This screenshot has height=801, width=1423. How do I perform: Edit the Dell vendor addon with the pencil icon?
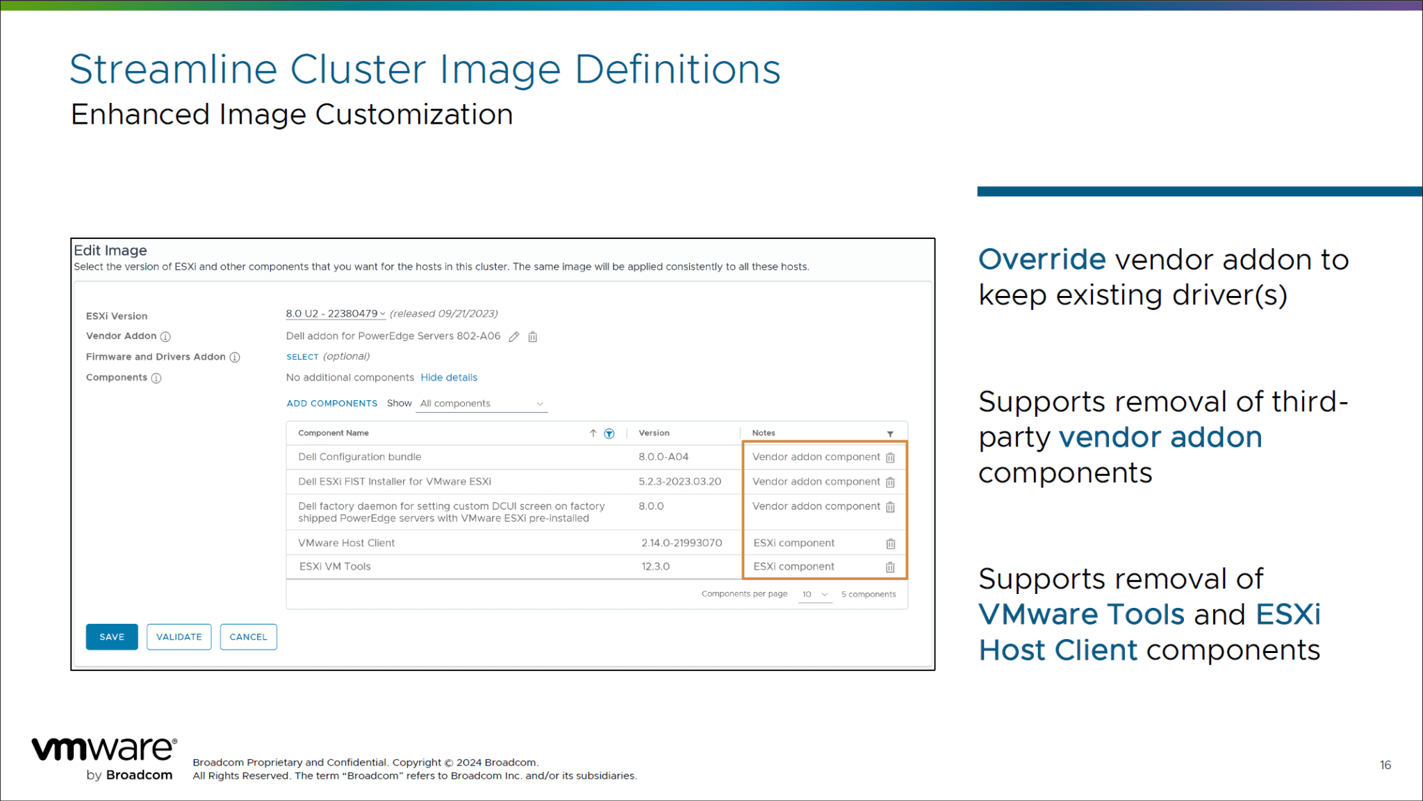tap(514, 336)
